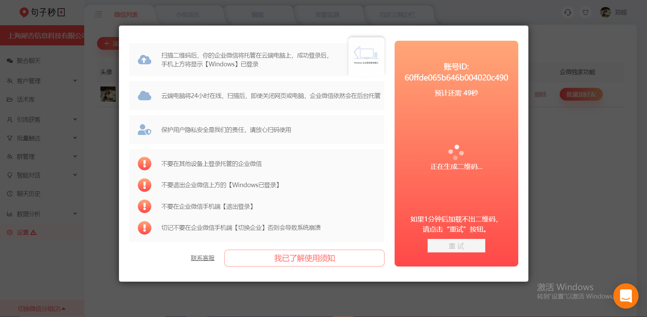The height and width of the screenshot is (317, 647).
Task: Expand the 批量触达 submenu chevron
Action: [x=75, y=138]
